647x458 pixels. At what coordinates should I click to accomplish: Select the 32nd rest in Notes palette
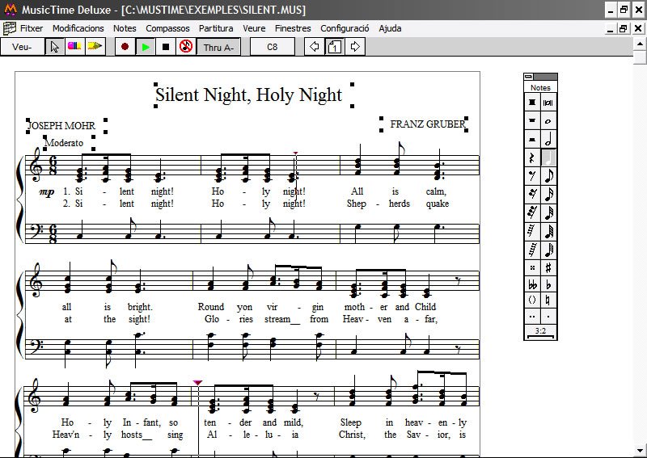tap(532, 212)
